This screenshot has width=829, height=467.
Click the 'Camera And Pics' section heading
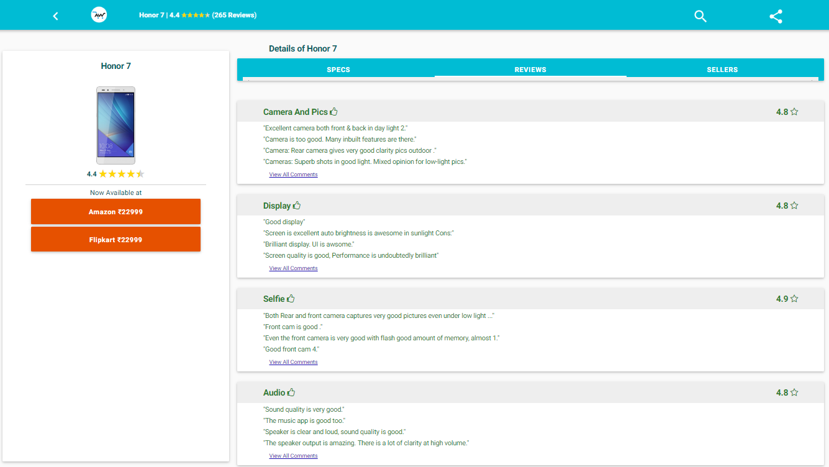coord(295,112)
